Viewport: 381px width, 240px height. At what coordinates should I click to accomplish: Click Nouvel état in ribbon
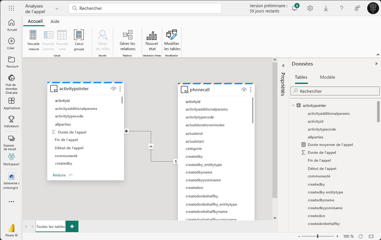coord(152,40)
